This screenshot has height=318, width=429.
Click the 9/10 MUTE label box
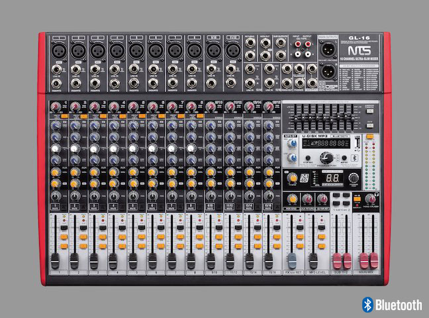(211, 207)
